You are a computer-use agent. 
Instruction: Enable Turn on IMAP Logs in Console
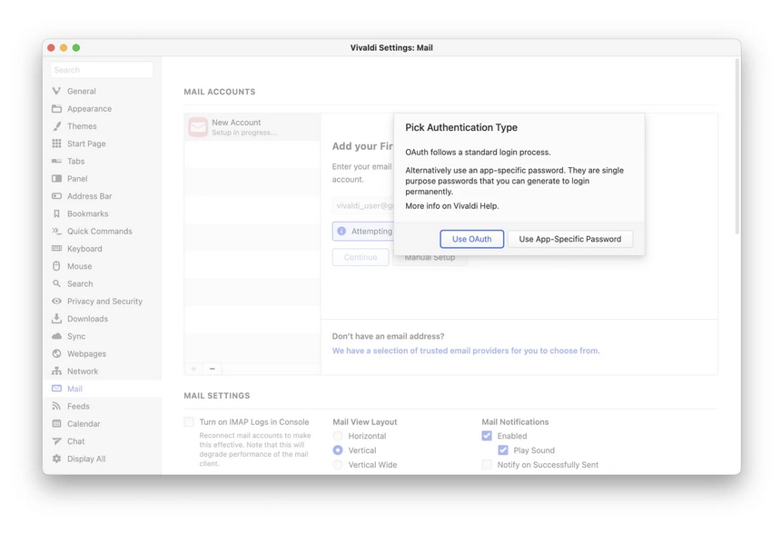click(x=189, y=422)
